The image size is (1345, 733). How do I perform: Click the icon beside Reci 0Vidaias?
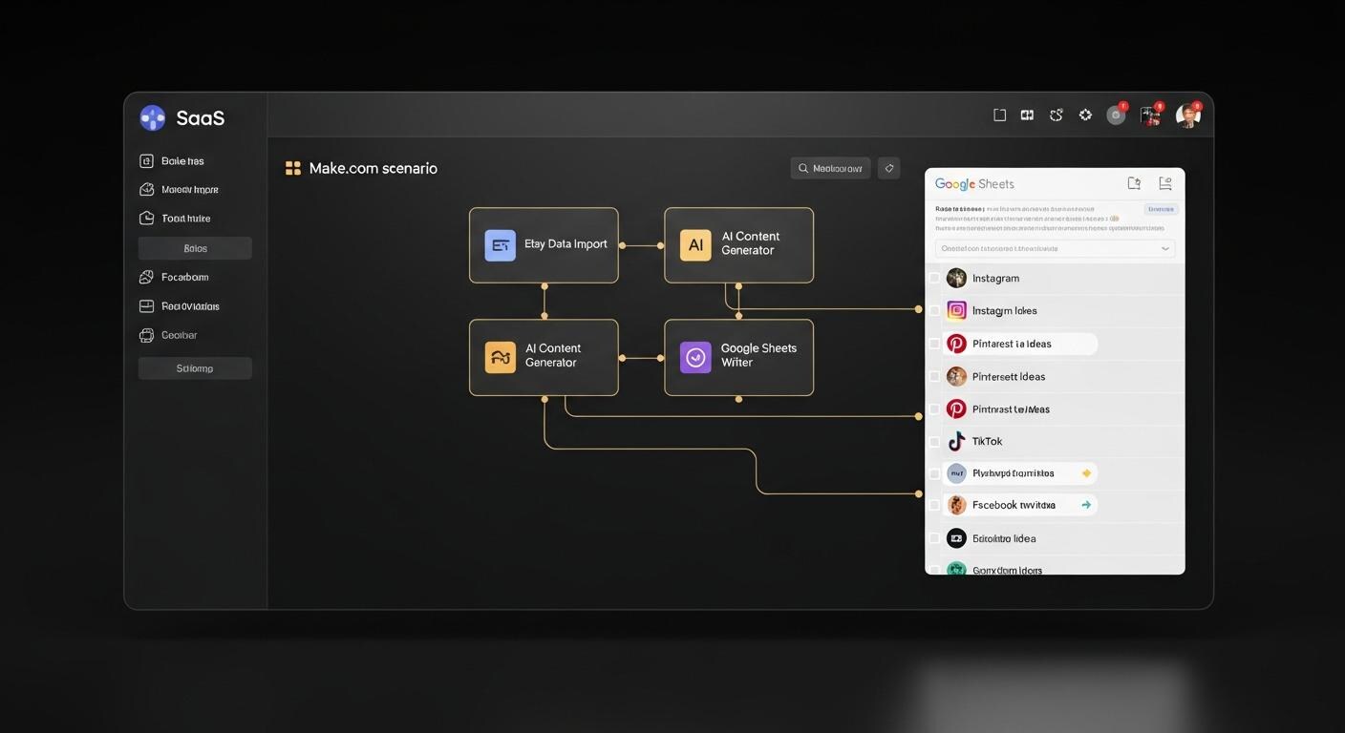click(x=146, y=306)
